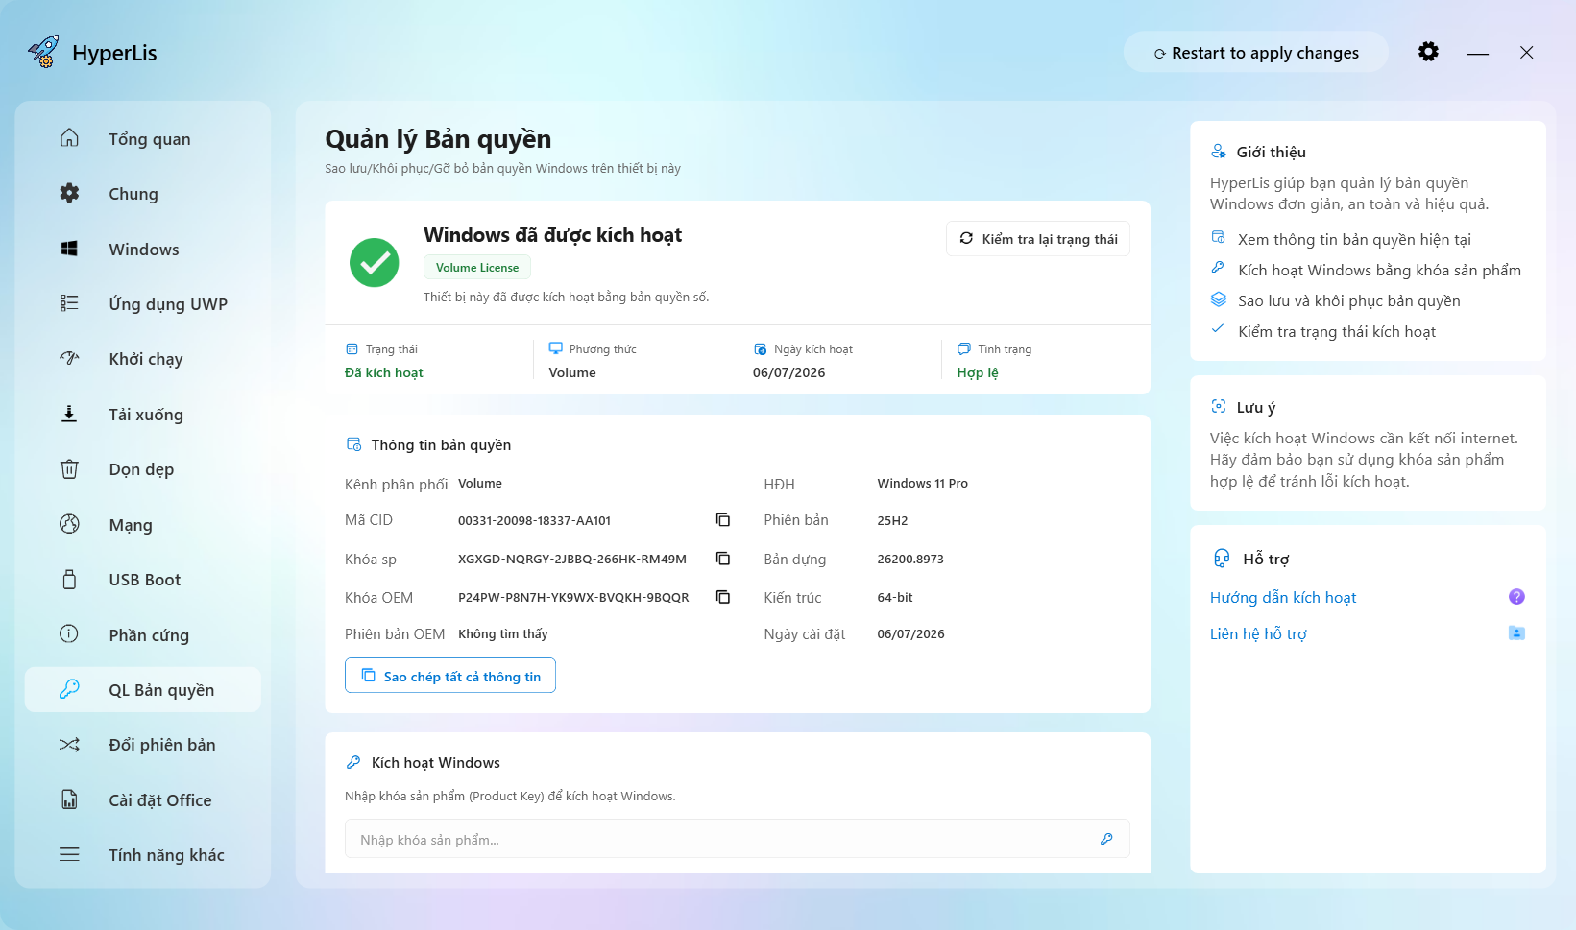The image size is (1576, 930).
Task: Copy the Mã CID value
Action: (723, 520)
